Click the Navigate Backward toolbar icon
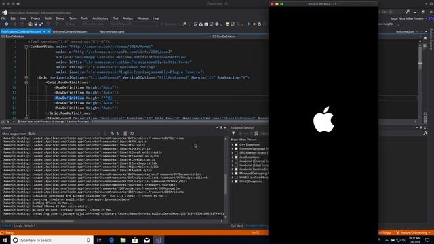The height and width of the screenshot is (244, 434). point(7,24)
